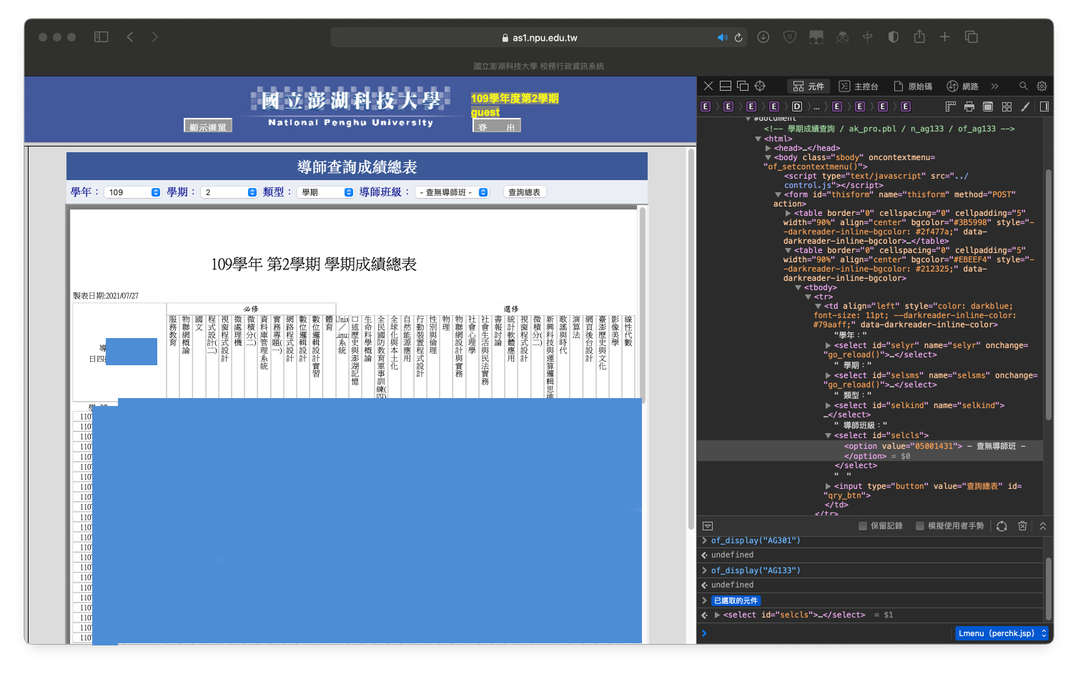This screenshot has height=674, width=1078.
Task: Expand the select id=selcls console result
Action: coord(717,615)
